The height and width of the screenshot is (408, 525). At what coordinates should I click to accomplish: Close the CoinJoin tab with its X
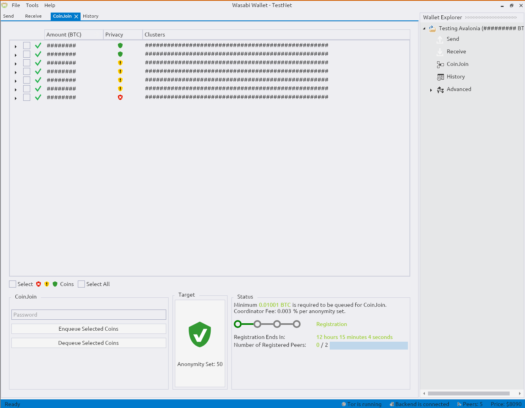pos(76,16)
